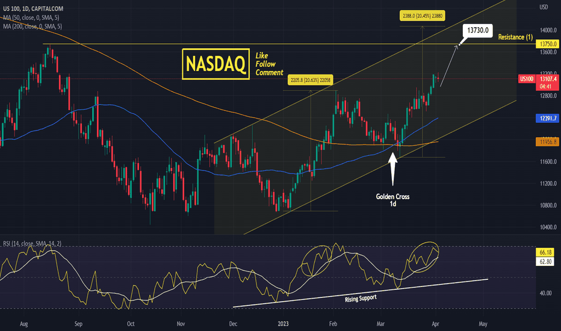This screenshot has width=561, height=331.
Task: Click the Feb label on time axis
Action: tap(333, 324)
